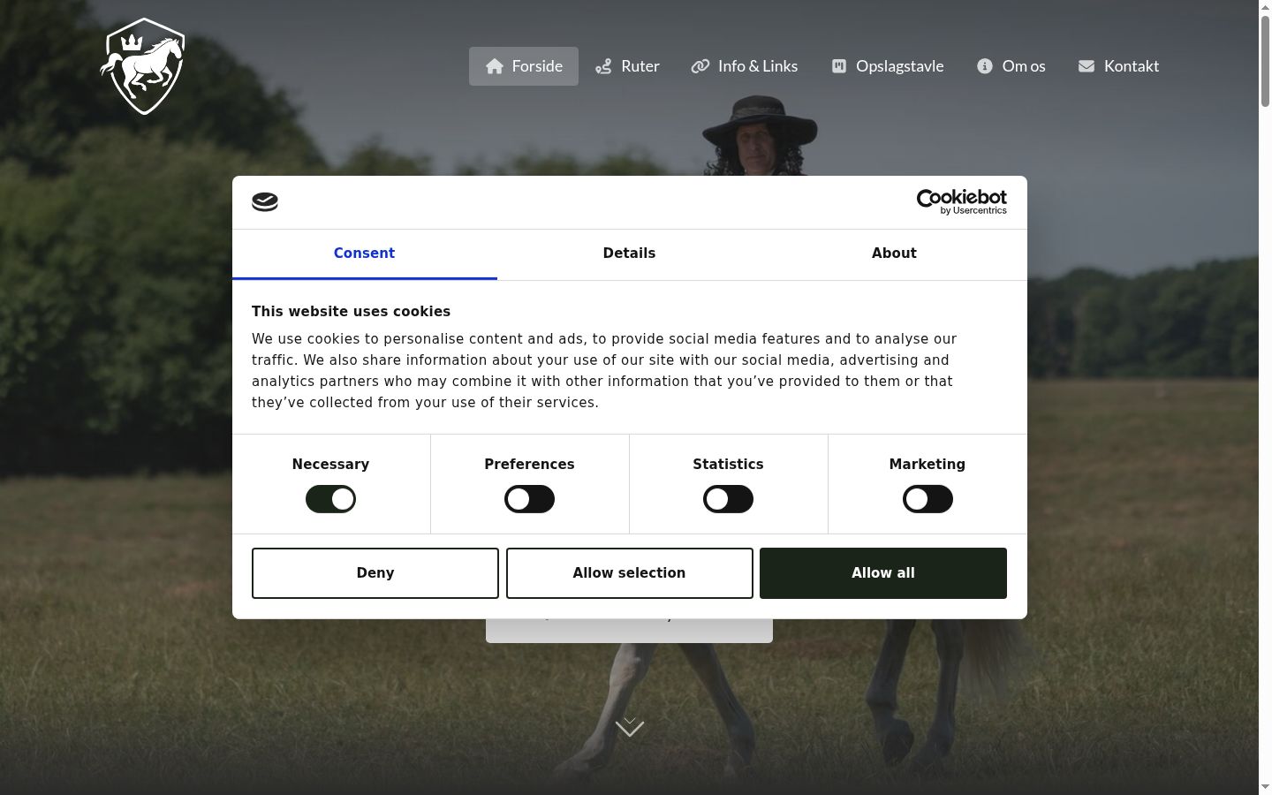Click the down chevron scroll arrow
The width and height of the screenshot is (1272, 795).
point(630,727)
